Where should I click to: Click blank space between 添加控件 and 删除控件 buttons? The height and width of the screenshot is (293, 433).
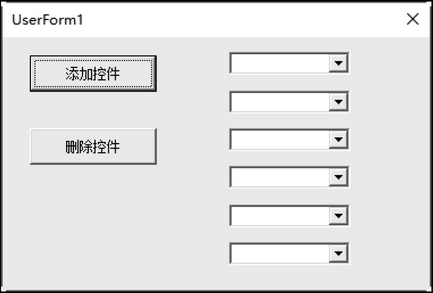click(x=93, y=110)
